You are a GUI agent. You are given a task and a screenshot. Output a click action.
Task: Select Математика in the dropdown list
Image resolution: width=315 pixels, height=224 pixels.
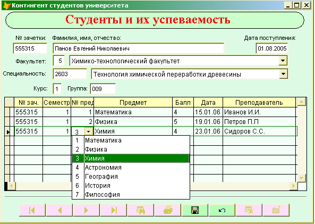point(131,140)
